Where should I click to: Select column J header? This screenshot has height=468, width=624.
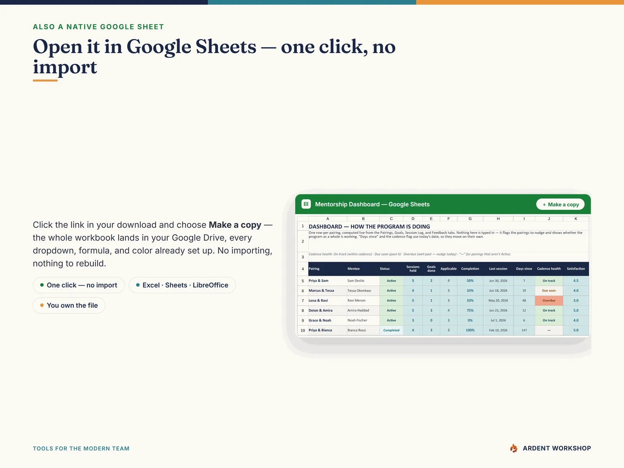click(x=549, y=219)
